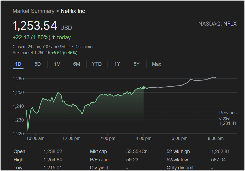Click the green up arrow beside today

click(x=54, y=37)
